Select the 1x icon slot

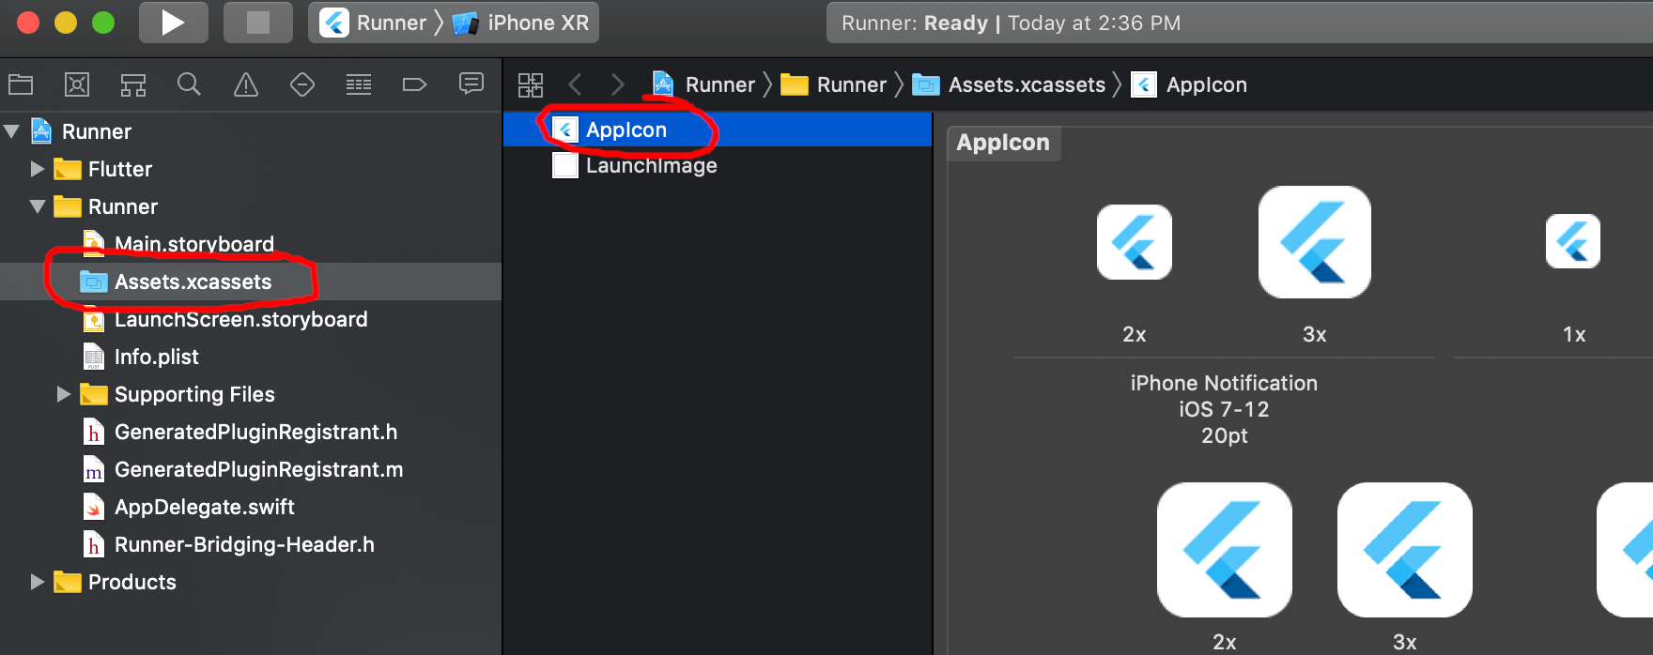[1573, 242]
